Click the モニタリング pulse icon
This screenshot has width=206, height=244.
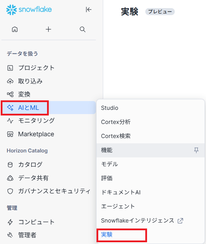pos(10,121)
